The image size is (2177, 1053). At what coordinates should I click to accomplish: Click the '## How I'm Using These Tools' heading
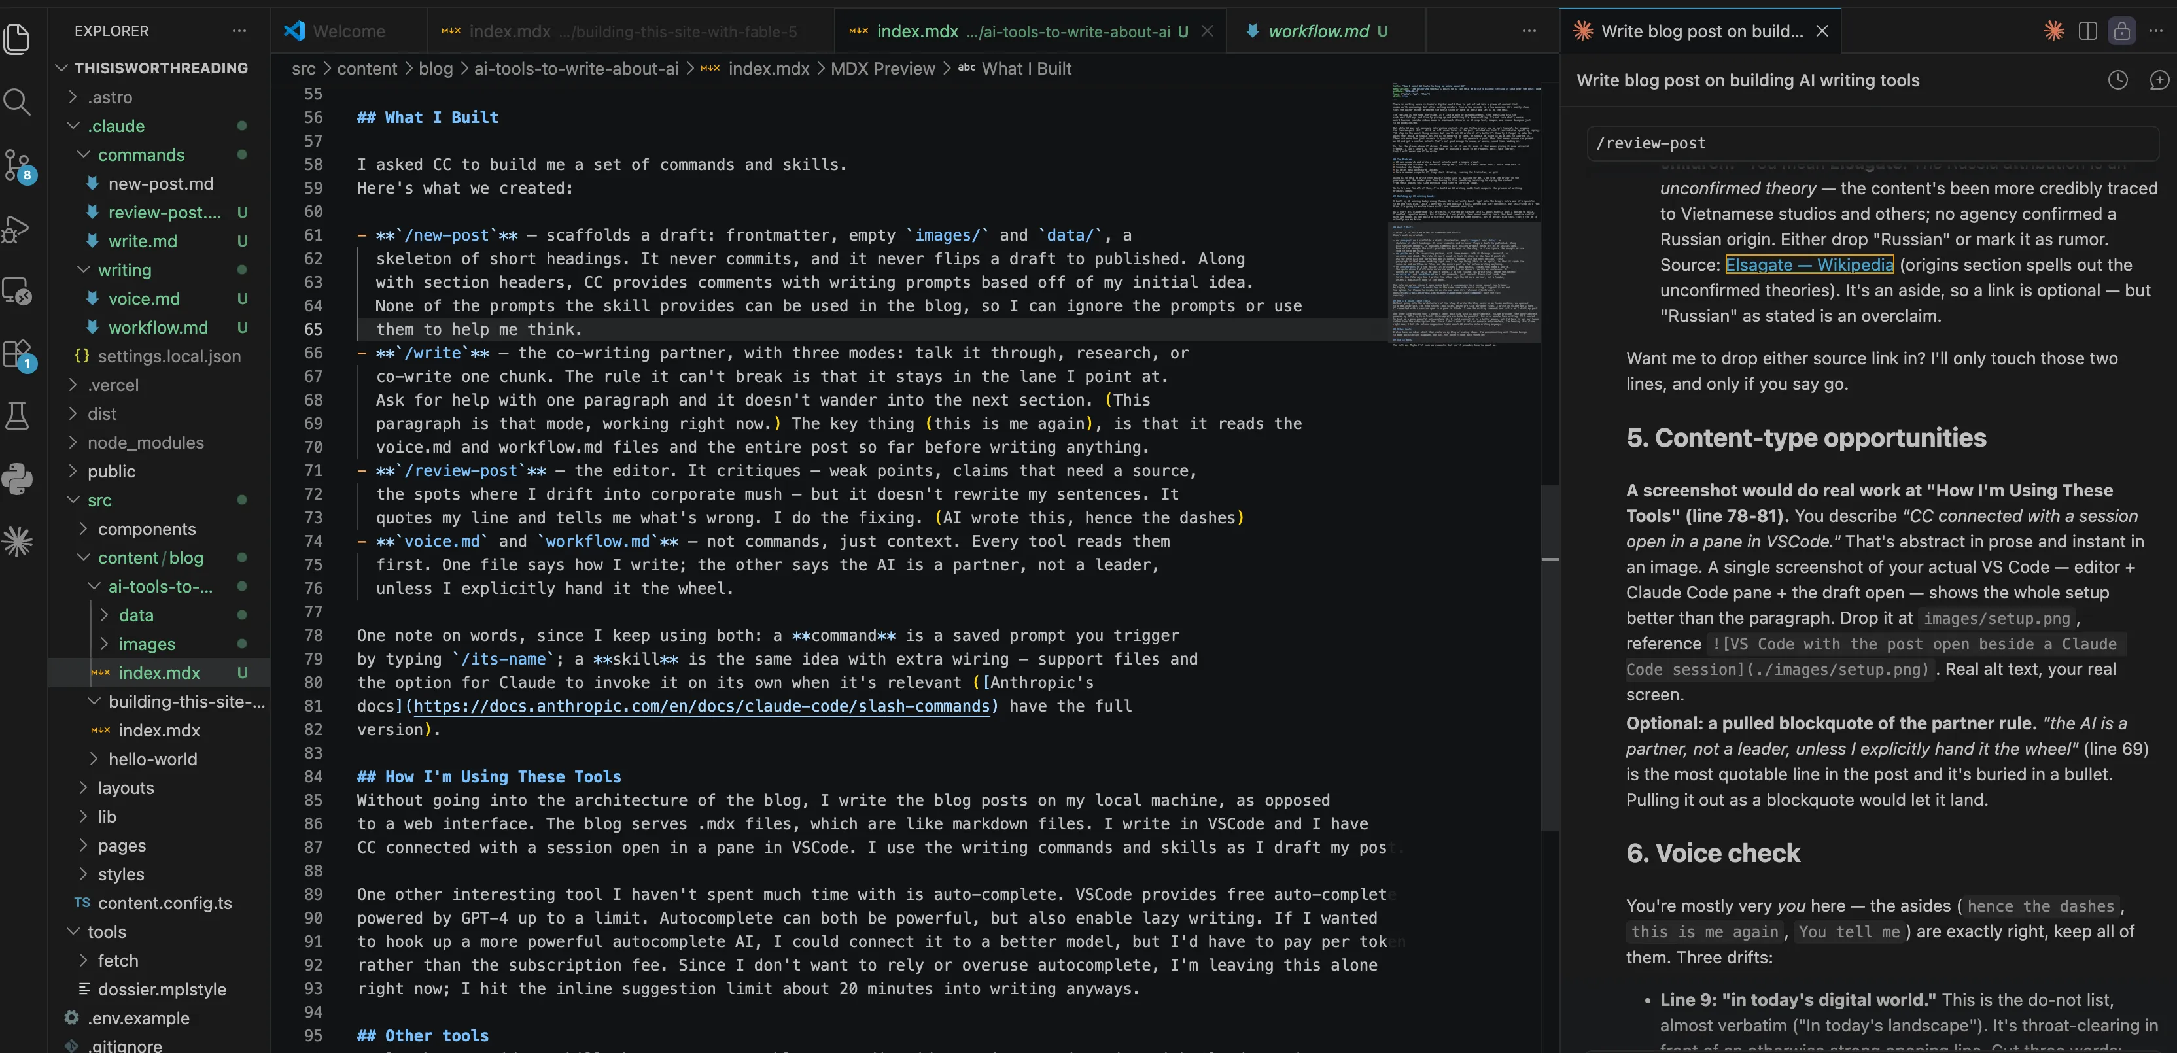[489, 776]
